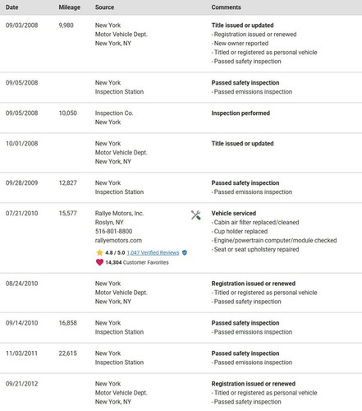362x411 pixels.
Task: Open the 1,047 Verified Reviews link
Action: (x=153, y=252)
